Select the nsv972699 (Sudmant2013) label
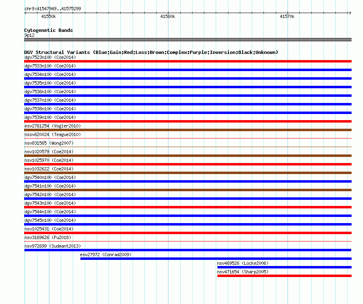 click(53, 246)
